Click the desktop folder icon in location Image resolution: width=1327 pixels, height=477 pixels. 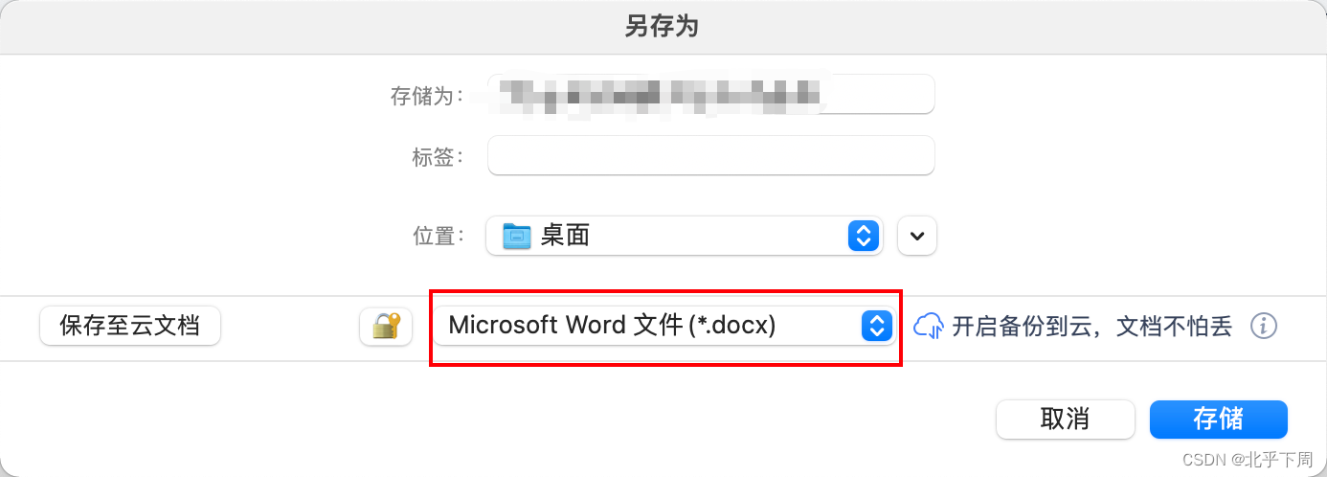(x=517, y=235)
